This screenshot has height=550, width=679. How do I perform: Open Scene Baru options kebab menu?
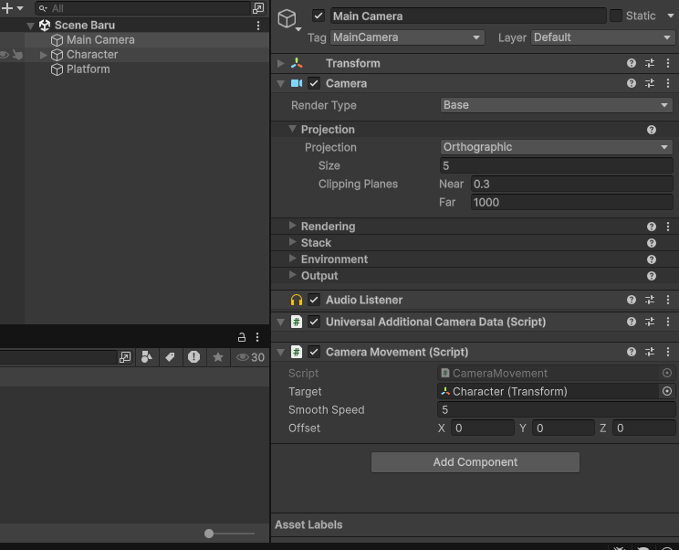click(x=258, y=26)
